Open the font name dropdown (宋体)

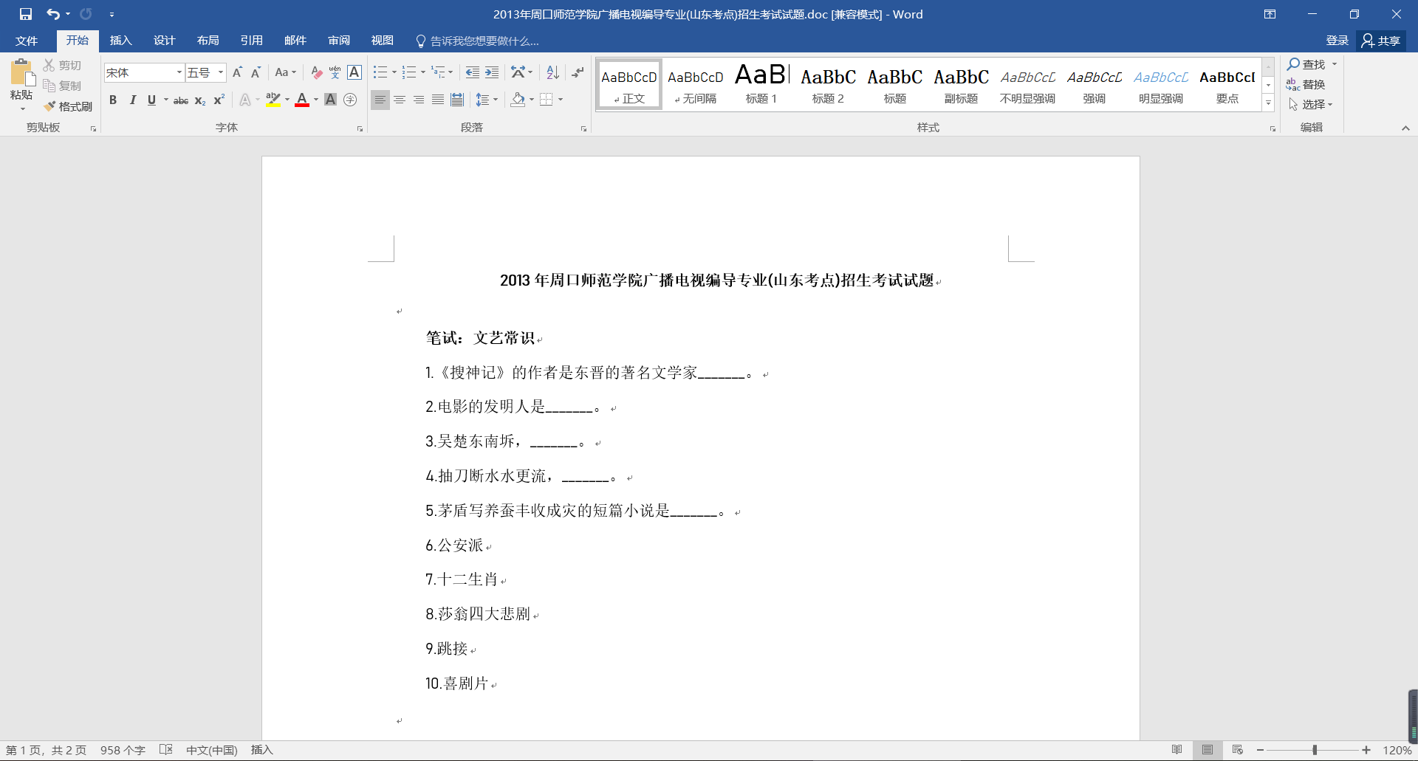179,72
